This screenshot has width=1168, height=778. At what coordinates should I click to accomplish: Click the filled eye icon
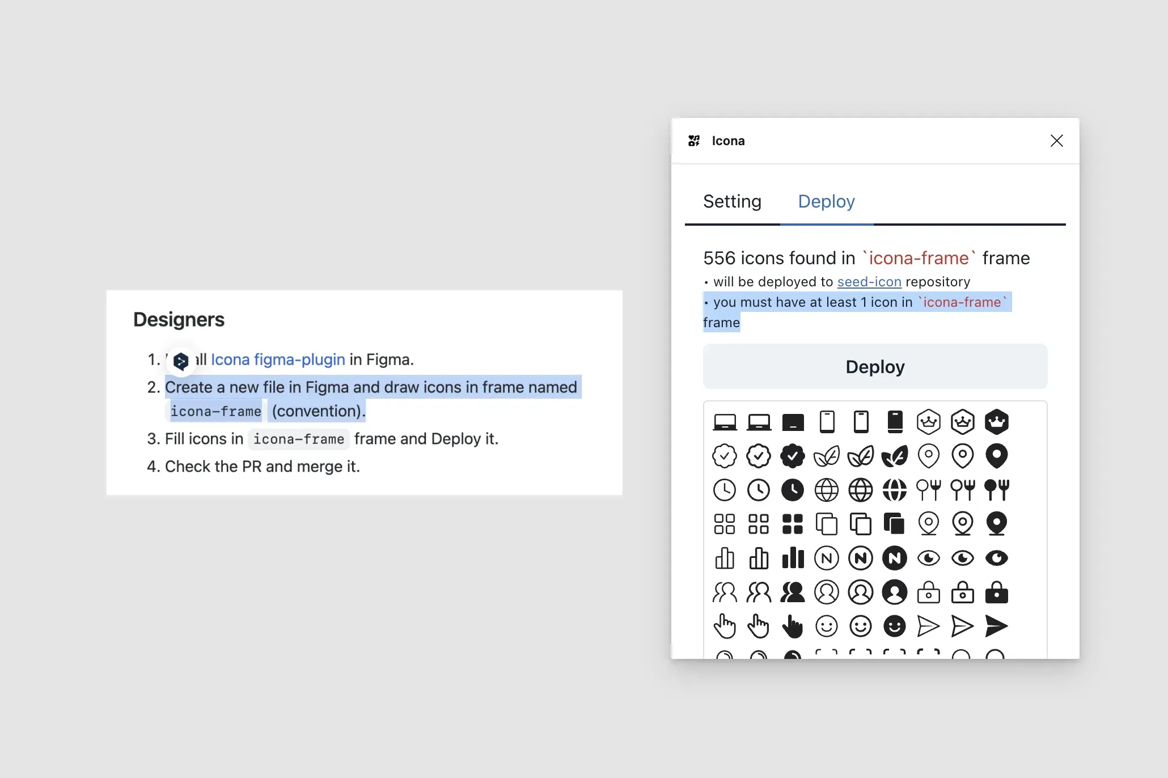tap(997, 558)
